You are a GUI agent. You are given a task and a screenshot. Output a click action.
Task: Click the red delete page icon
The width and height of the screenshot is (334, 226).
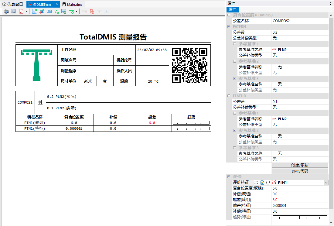[92, 12]
